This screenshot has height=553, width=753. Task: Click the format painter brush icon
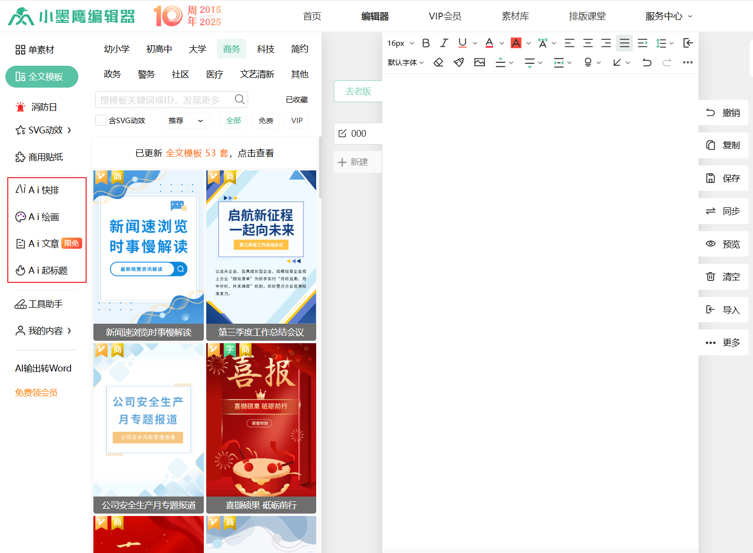coord(459,62)
